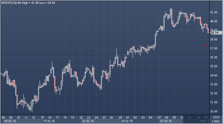223x124 pixels.
Task: Click day label 12 on time axis
Action: pos(34,118)
